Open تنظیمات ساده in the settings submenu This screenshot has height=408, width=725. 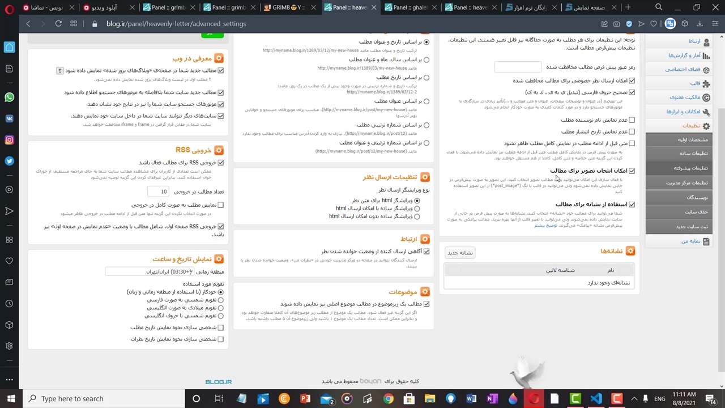click(x=693, y=154)
